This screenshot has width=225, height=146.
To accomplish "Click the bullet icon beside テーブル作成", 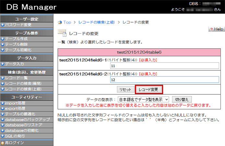I will (3, 39).
